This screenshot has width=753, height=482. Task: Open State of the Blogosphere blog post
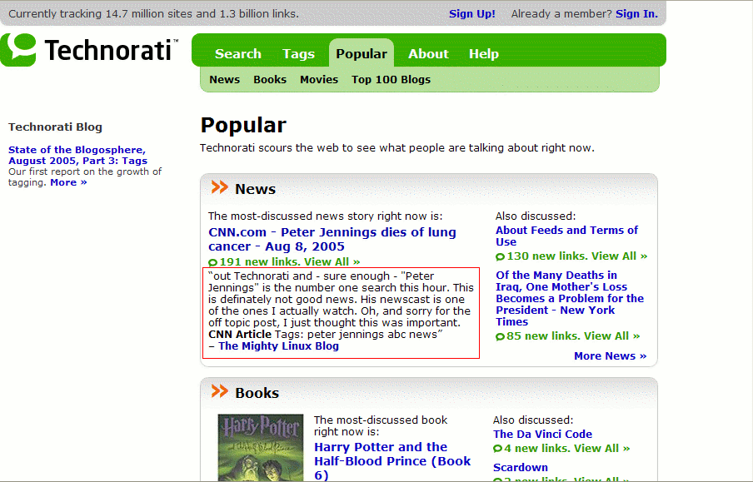click(x=77, y=155)
